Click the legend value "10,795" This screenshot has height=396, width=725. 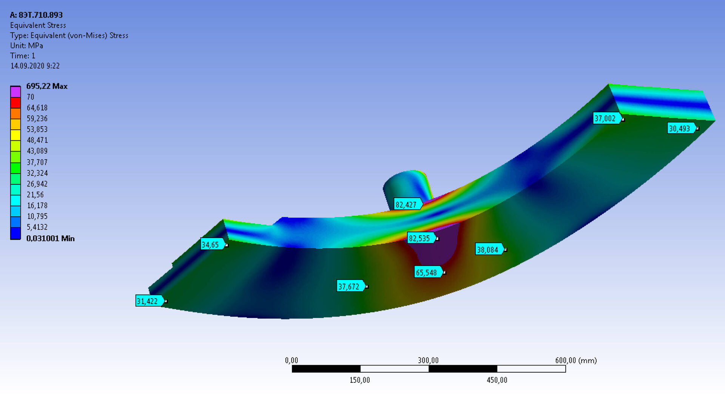point(37,216)
